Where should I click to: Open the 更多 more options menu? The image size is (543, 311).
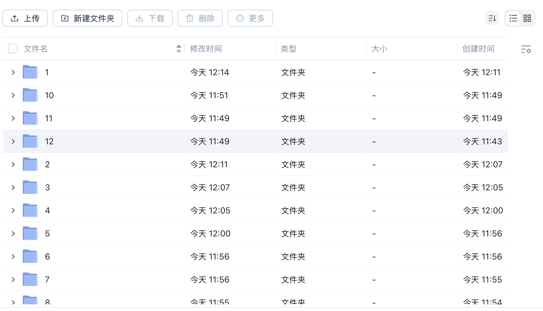pyautogui.click(x=250, y=18)
